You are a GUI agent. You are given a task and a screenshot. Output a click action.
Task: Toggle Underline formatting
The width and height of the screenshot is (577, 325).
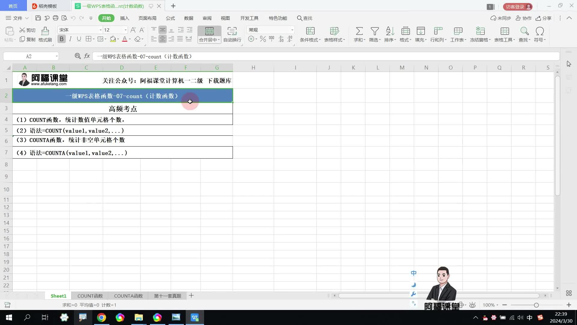(79, 39)
